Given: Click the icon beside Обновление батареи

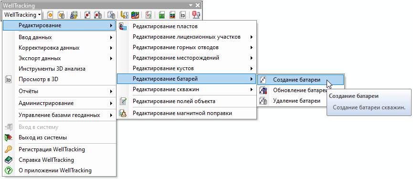Looking at the screenshot, I should [263, 90].
